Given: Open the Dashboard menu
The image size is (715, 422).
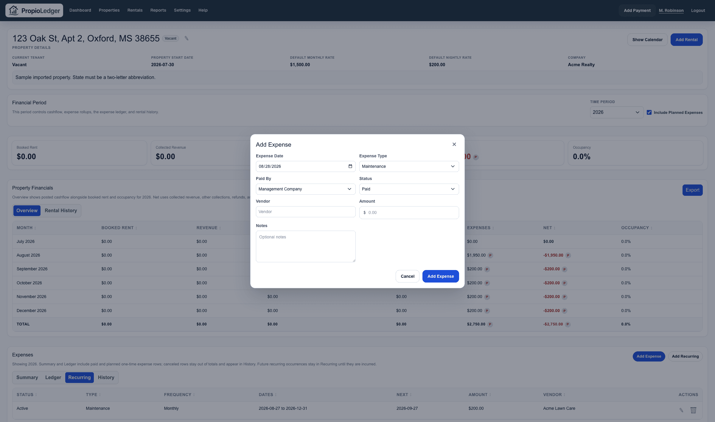Looking at the screenshot, I should pos(80,10).
